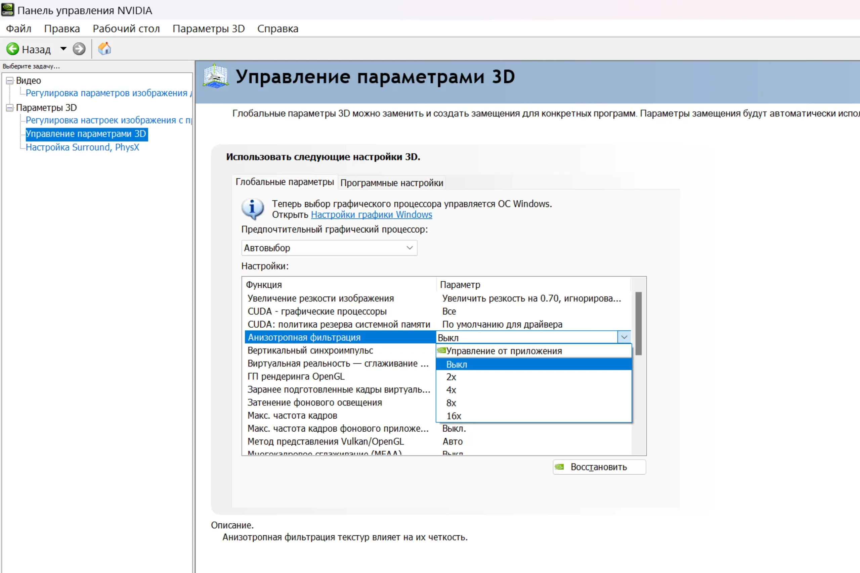
Task: Click the Восстановить button
Action: 599,467
